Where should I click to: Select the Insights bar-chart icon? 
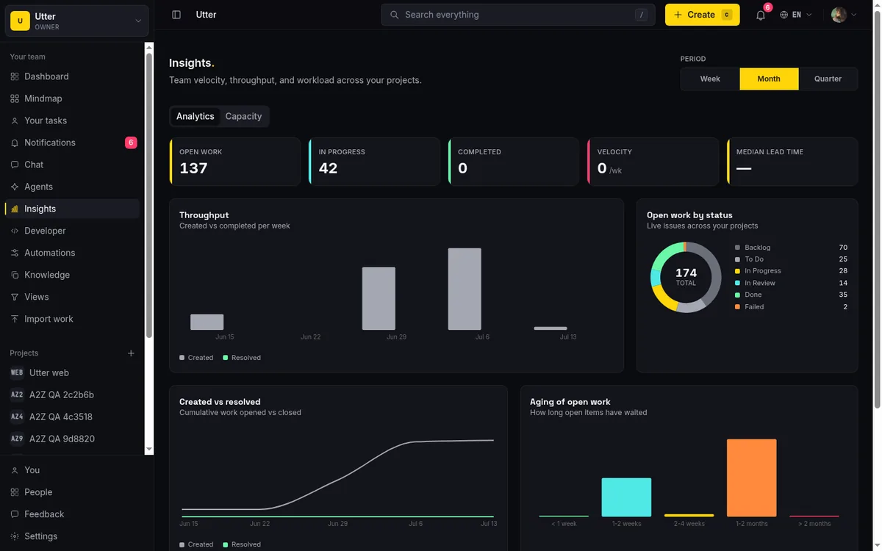coord(15,209)
